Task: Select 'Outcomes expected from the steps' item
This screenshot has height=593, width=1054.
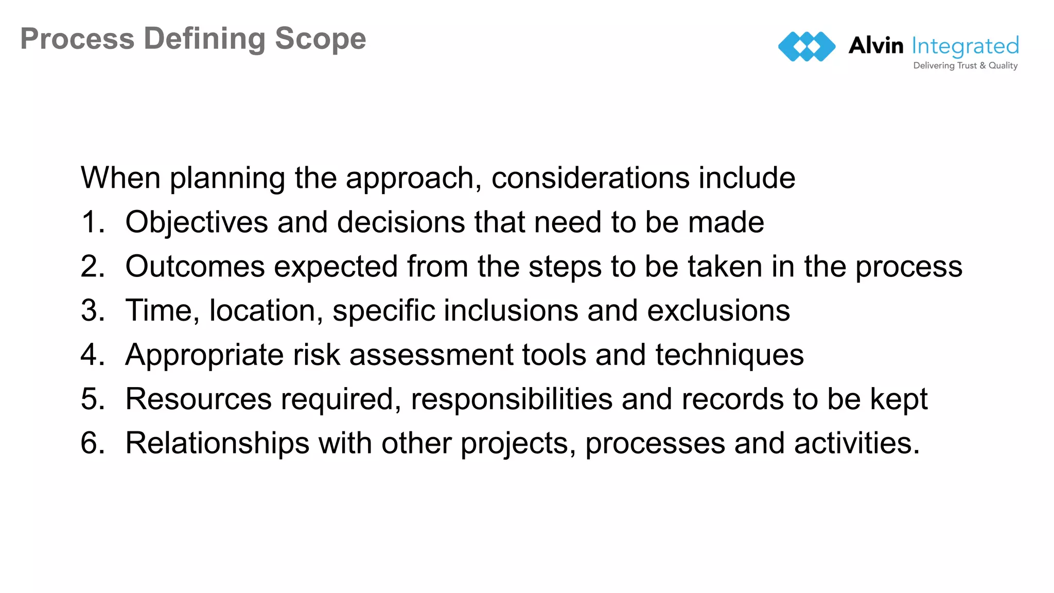Action: click(544, 267)
